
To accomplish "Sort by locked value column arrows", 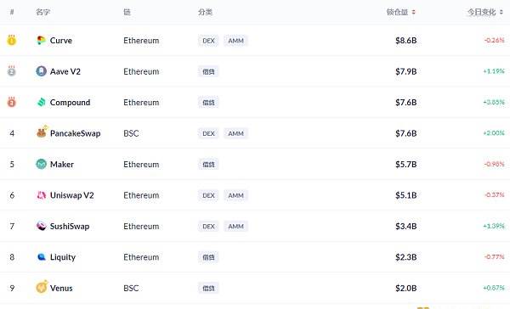I will pos(413,13).
